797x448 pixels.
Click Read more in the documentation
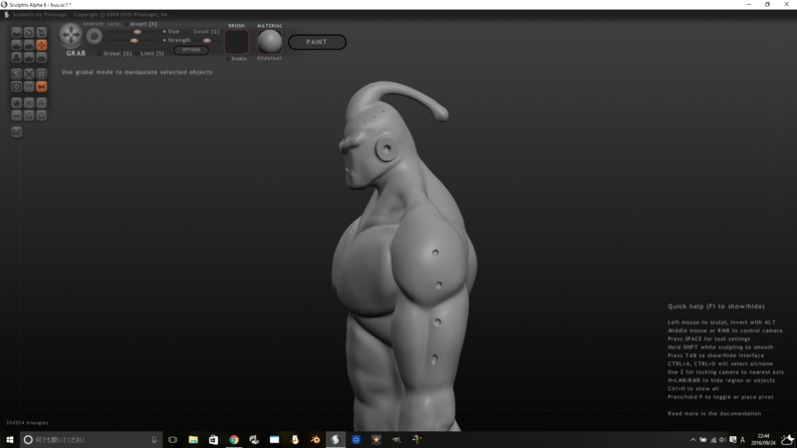click(714, 413)
